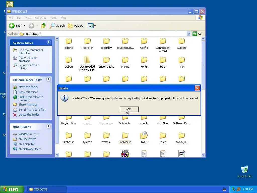The height and width of the screenshot is (193, 257).
Task: Click the file list scroll up arrow
Action: [x=203, y=39]
